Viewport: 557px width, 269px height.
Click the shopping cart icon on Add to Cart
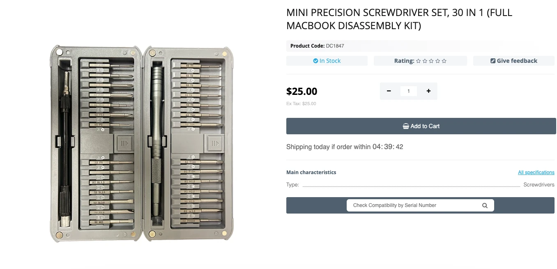[406, 126]
